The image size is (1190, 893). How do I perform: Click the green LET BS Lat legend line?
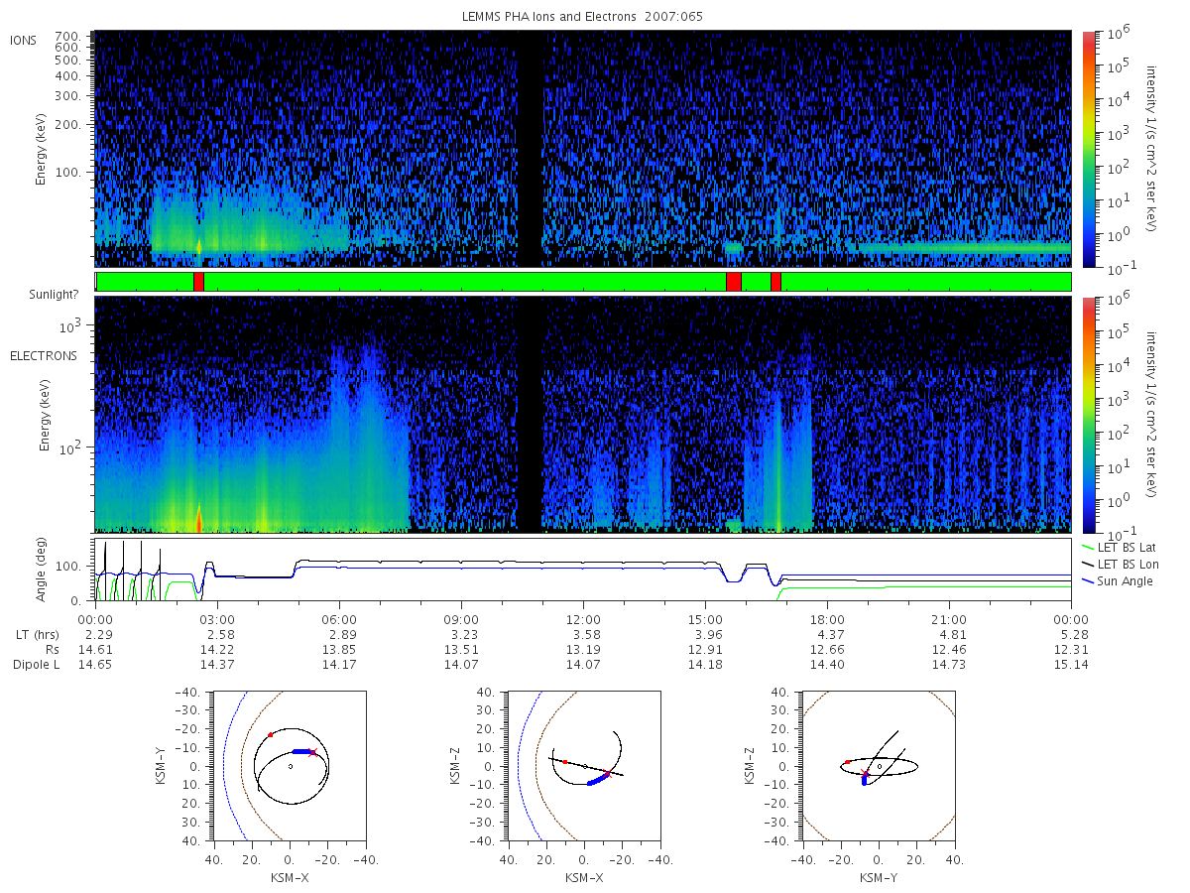1088,547
